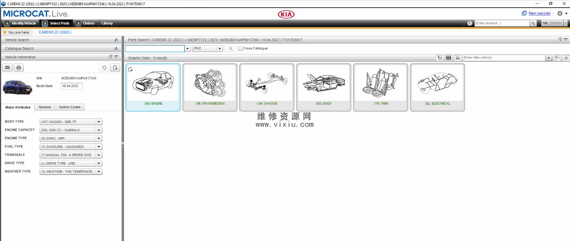The height and width of the screenshot is (241, 570).
Task: Open the ENGINE TYPE dropdown
Action: pyautogui.click(x=99, y=138)
